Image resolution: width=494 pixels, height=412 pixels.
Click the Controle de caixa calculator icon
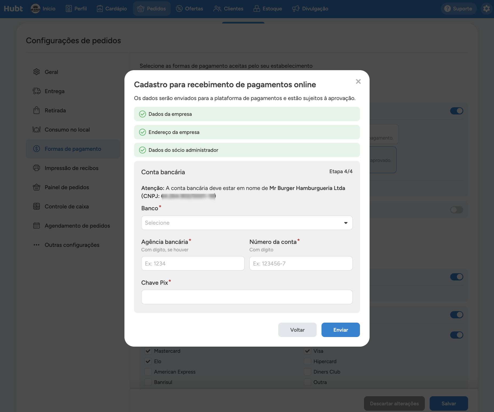[x=37, y=206]
